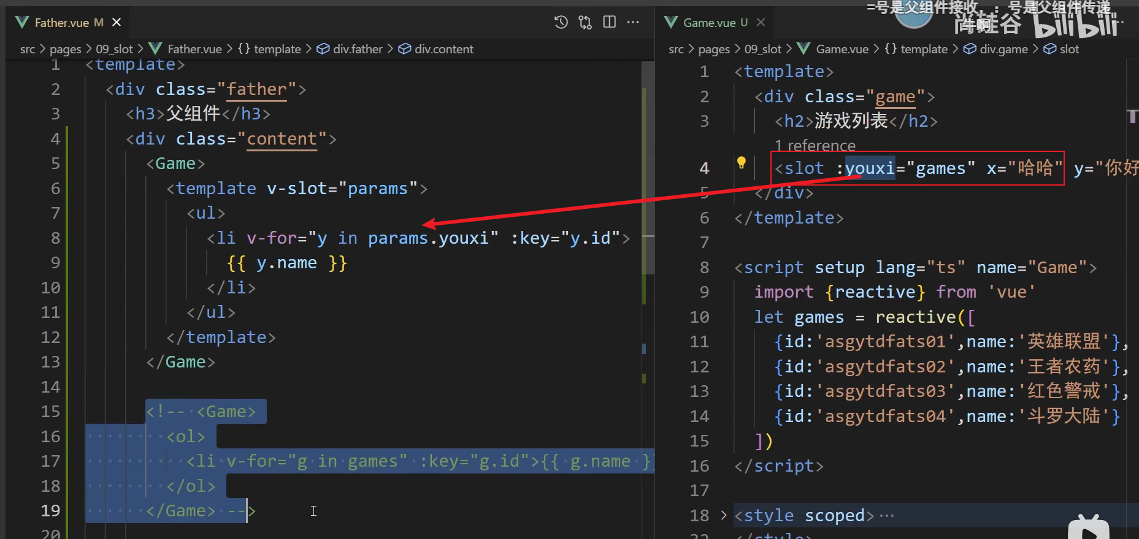Screen dimensions: 1139x539
Task: Click the lightbulb quick-fix icon on line 4
Action: [x=741, y=163]
